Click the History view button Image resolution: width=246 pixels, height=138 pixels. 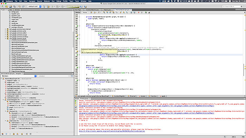coord(85,12)
